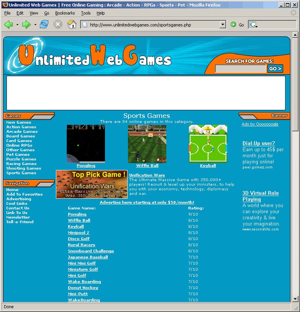Expand the address bar URL dropdown

click(223, 25)
